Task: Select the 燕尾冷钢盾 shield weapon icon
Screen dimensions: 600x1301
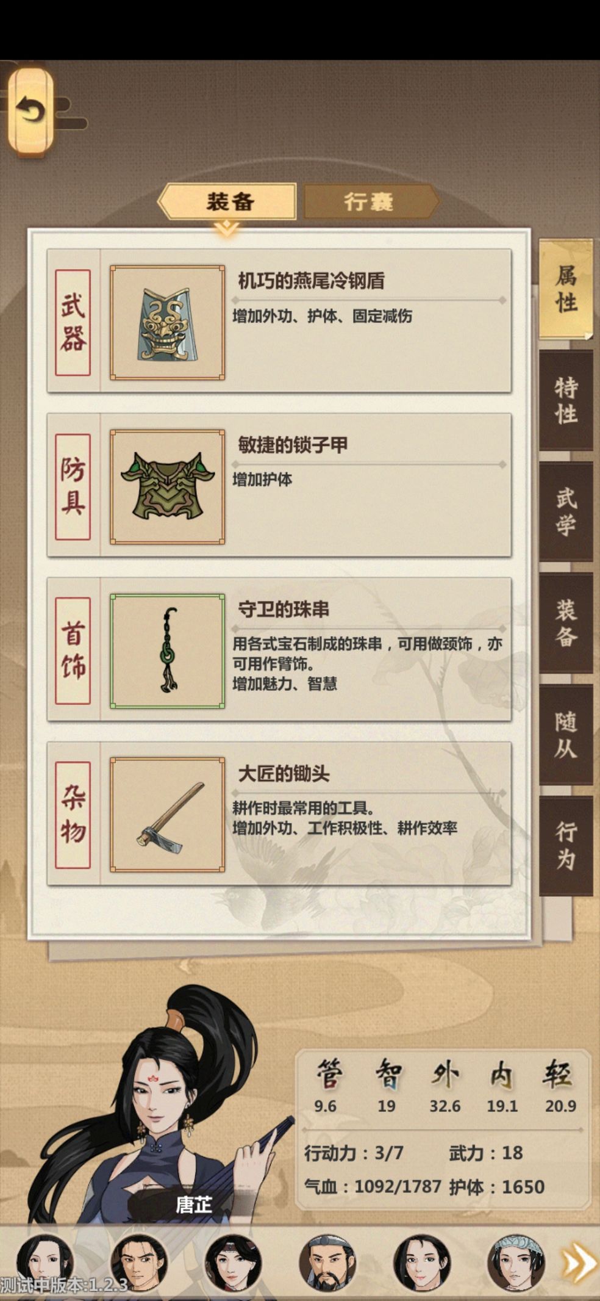Action: click(167, 323)
